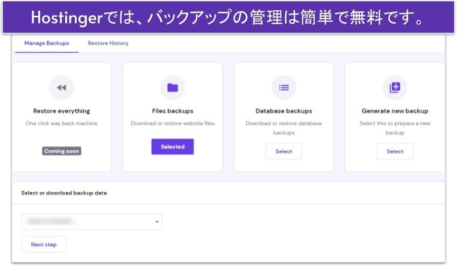Click the Hostinger caption banner text

click(227, 17)
